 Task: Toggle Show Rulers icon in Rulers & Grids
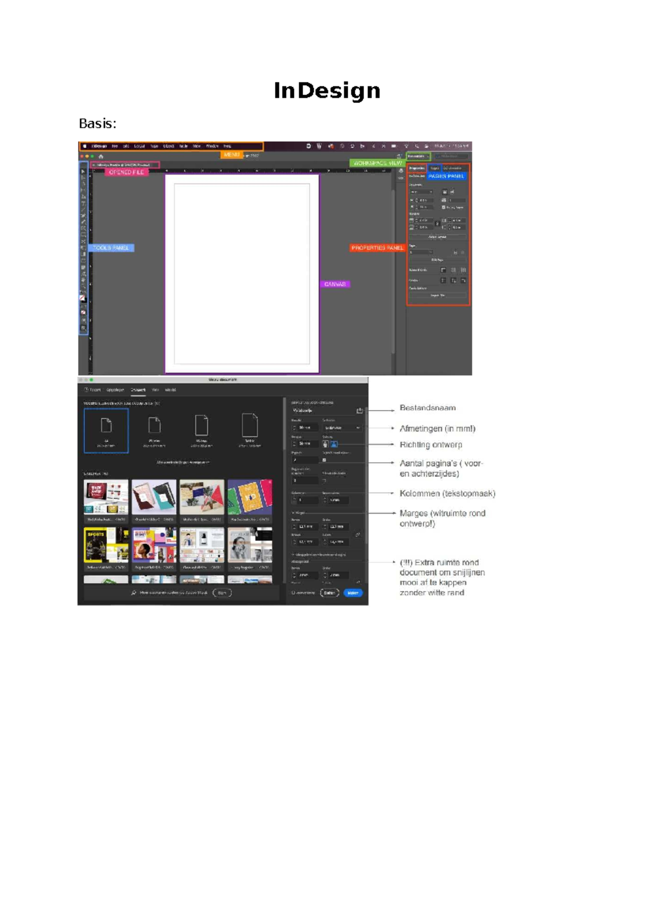click(x=443, y=270)
